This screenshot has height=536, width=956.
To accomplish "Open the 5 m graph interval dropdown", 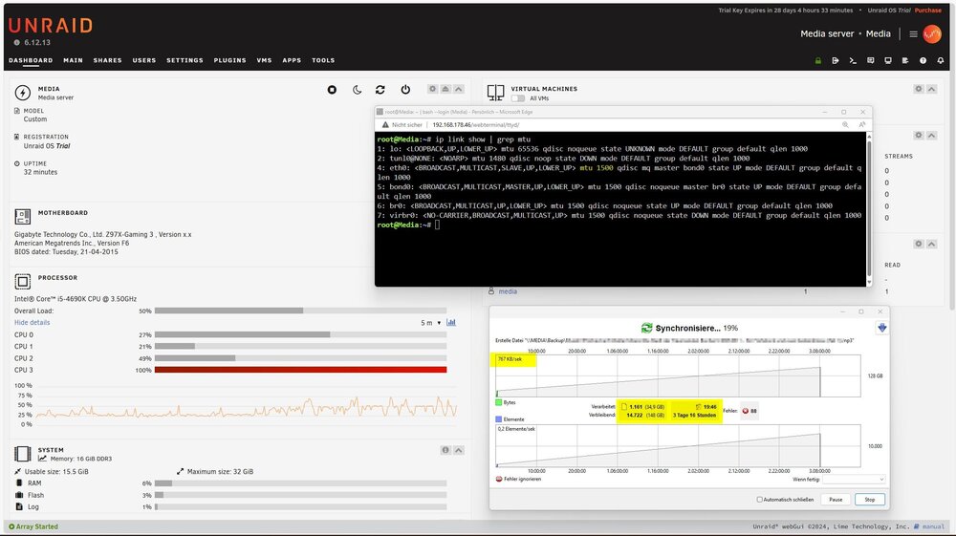I will pyautogui.click(x=431, y=323).
